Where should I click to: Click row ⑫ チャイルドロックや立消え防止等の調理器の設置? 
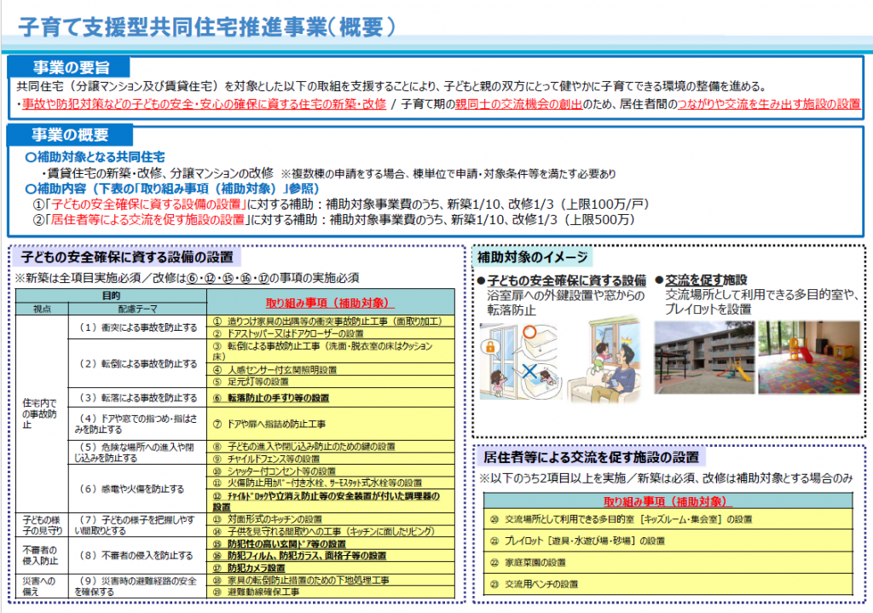pos(331,501)
